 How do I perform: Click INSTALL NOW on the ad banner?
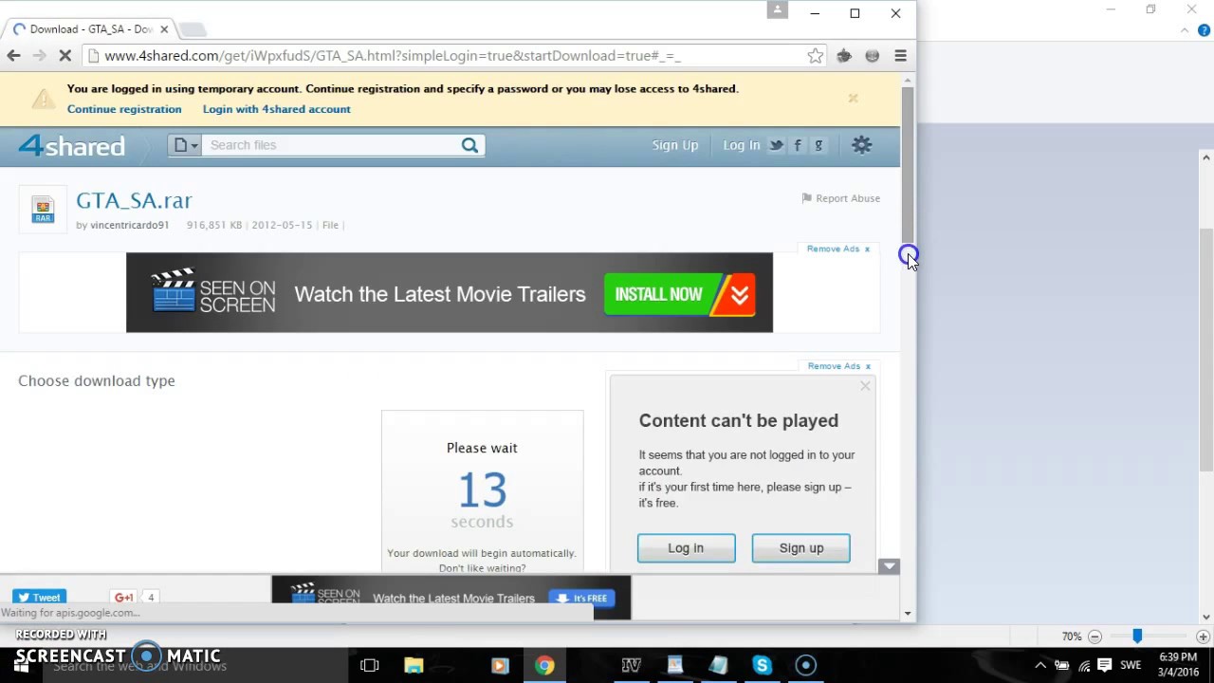pos(679,294)
